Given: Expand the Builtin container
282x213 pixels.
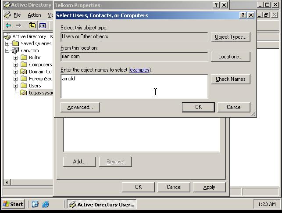Looking at the screenshot, I should [15, 58].
